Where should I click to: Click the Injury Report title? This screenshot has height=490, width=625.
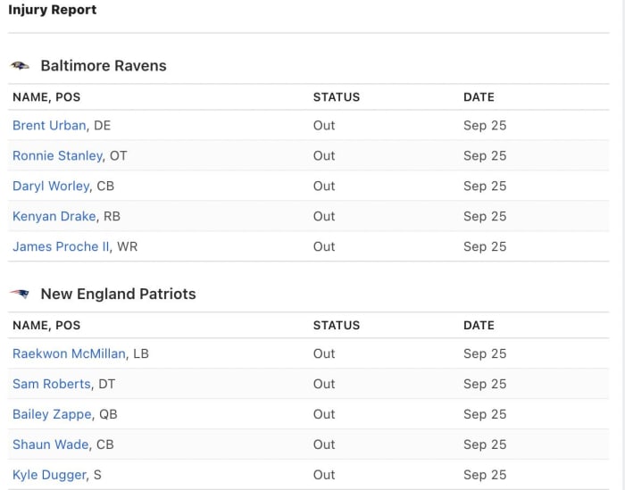click(52, 10)
